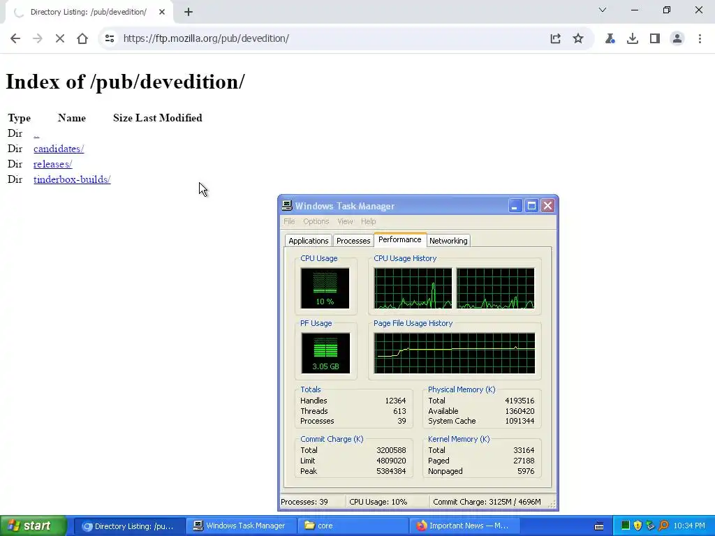Switch to Directory Listing taskbar button
This screenshot has width=715, height=536.
tap(129, 526)
